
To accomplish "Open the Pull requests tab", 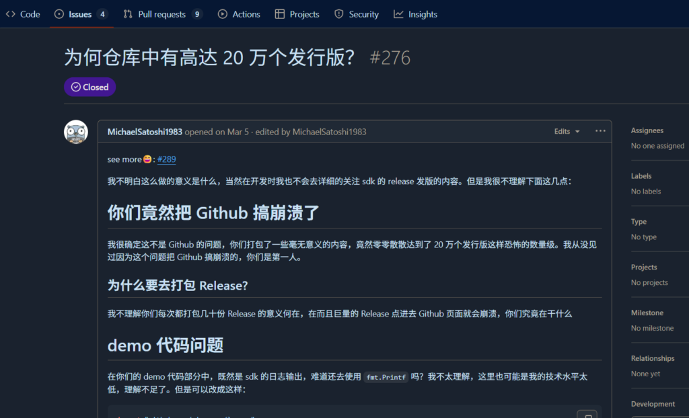I will coord(161,14).
